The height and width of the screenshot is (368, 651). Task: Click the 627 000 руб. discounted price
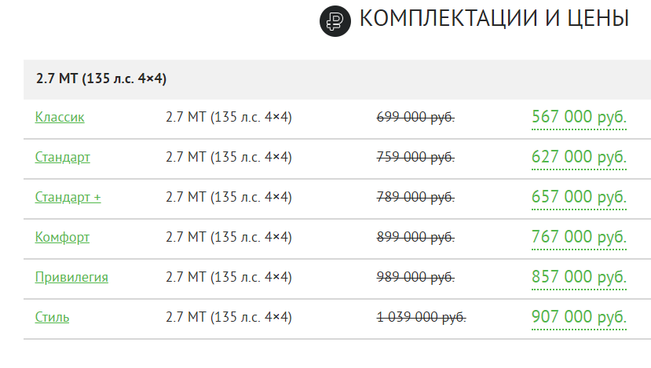pos(579,157)
